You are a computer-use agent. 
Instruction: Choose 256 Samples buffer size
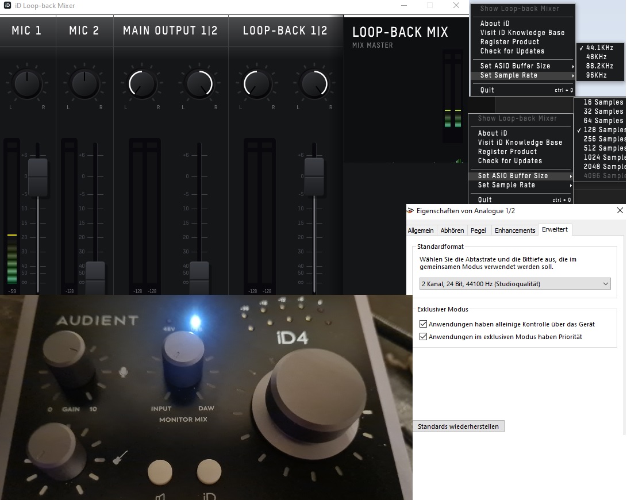(601, 139)
